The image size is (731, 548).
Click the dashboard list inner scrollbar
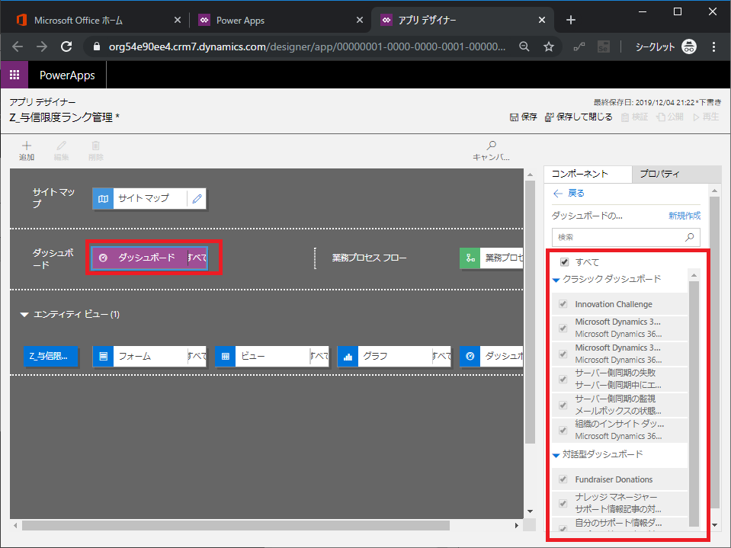point(694,403)
